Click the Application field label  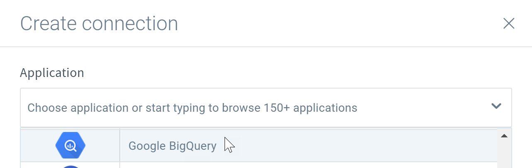click(52, 73)
